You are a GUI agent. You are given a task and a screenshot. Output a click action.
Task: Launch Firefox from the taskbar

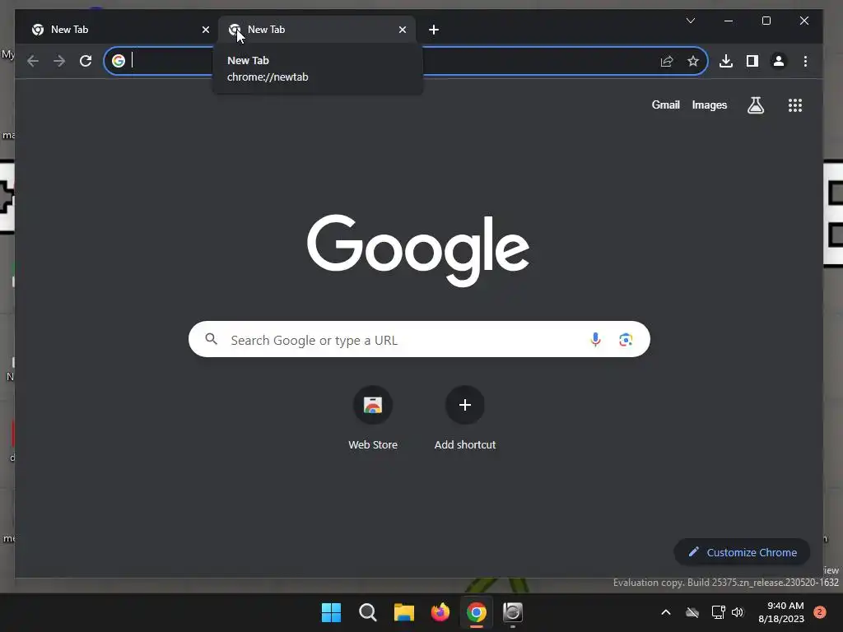tap(440, 612)
